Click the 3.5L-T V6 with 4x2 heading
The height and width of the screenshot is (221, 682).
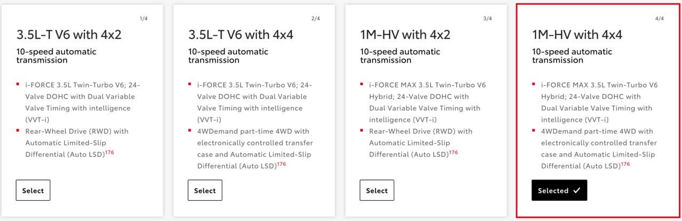[x=69, y=35]
